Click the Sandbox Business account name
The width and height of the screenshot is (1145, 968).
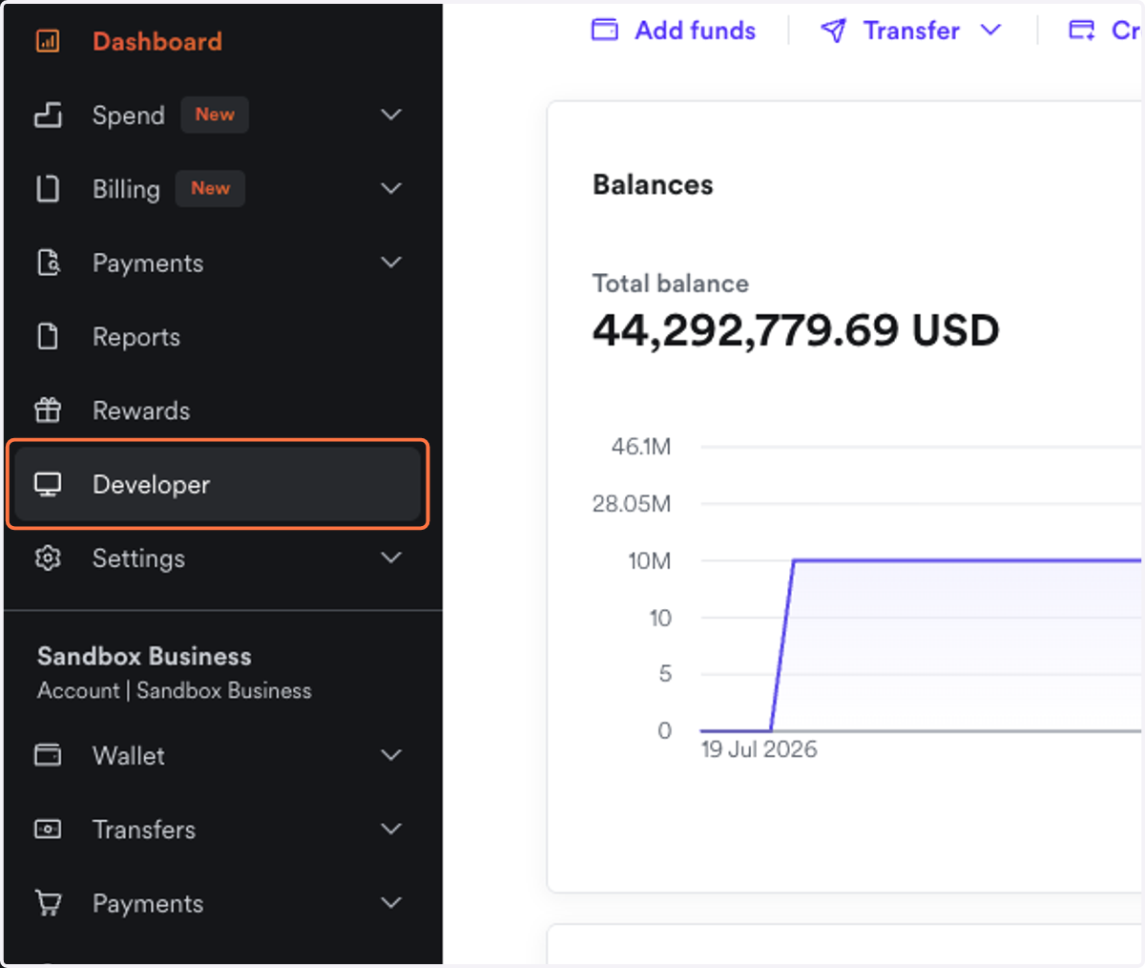(144, 656)
